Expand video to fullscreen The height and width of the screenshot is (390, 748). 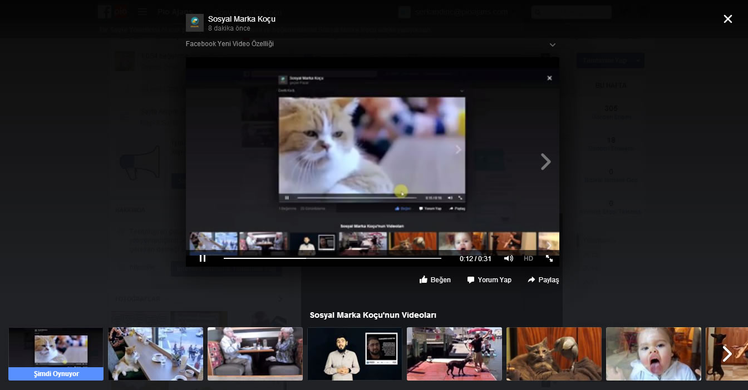pyautogui.click(x=549, y=258)
